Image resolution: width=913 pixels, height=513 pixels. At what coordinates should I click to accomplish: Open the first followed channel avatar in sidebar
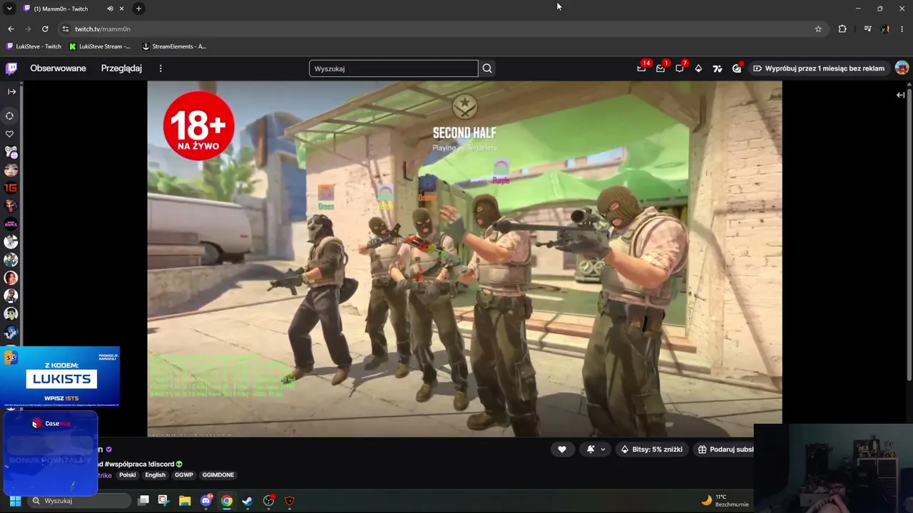point(11,152)
